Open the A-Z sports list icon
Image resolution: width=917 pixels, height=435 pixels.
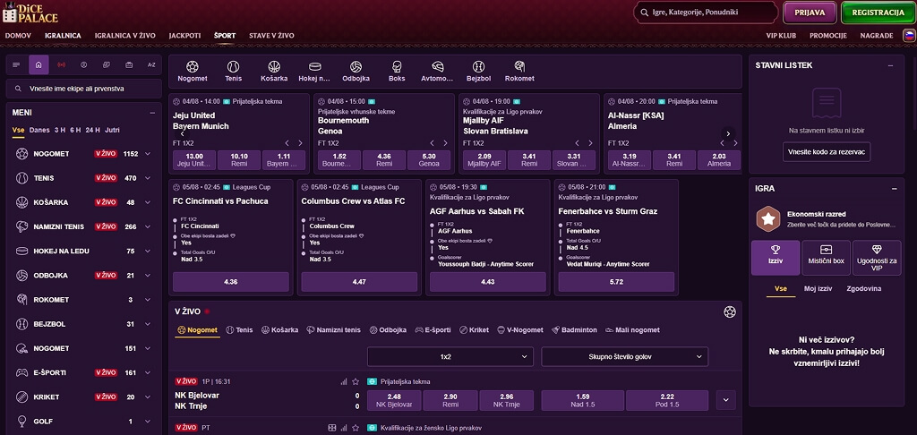pyautogui.click(x=151, y=65)
